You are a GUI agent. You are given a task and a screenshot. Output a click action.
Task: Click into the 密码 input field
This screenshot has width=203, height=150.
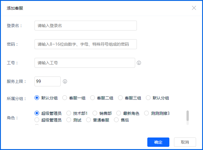click(86, 44)
